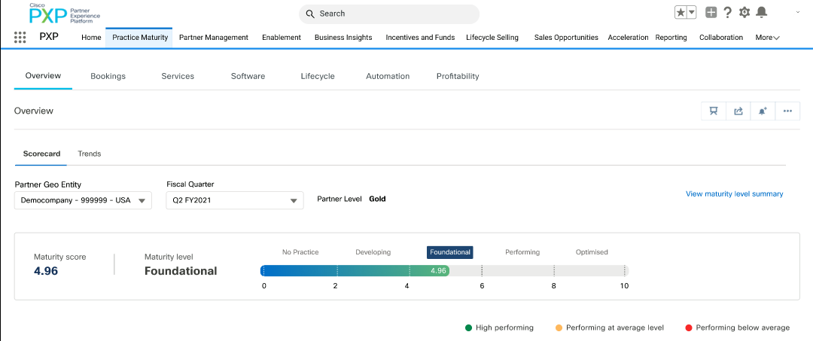Switch to the Trends tab
This screenshot has width=813, height=341.
(x=90, y=154)
